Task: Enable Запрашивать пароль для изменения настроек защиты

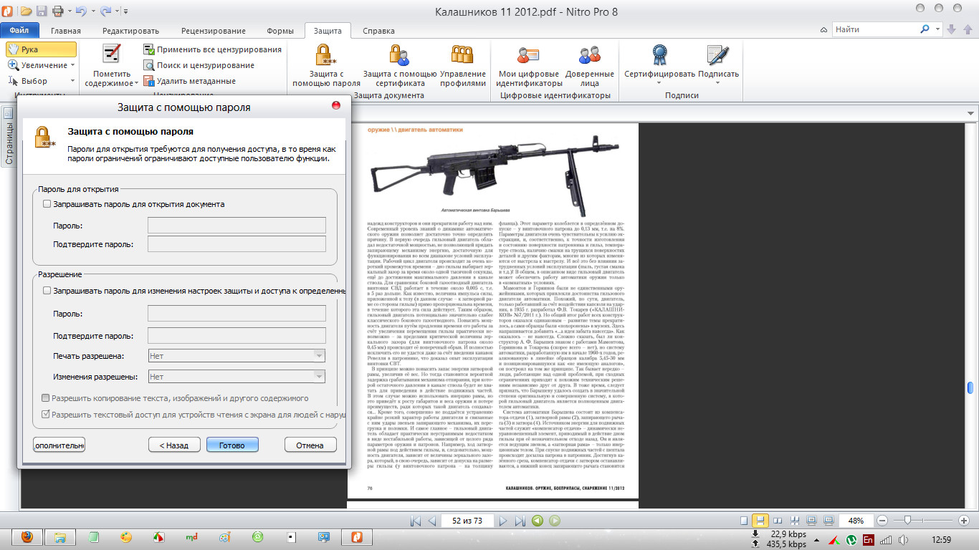Action: 47,291
